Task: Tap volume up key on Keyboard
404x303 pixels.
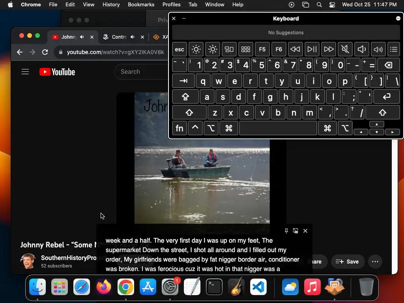Action: coord(378,49)
